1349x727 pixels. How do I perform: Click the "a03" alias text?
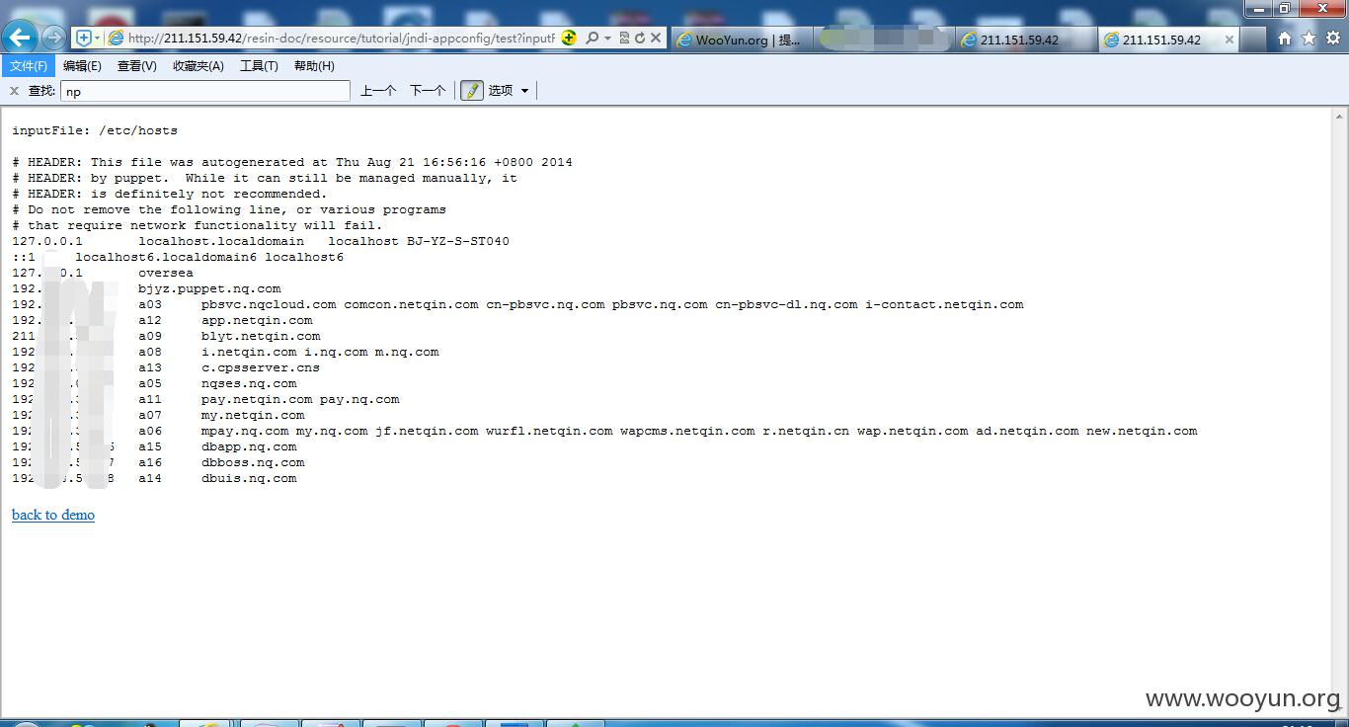click(150, 304)
